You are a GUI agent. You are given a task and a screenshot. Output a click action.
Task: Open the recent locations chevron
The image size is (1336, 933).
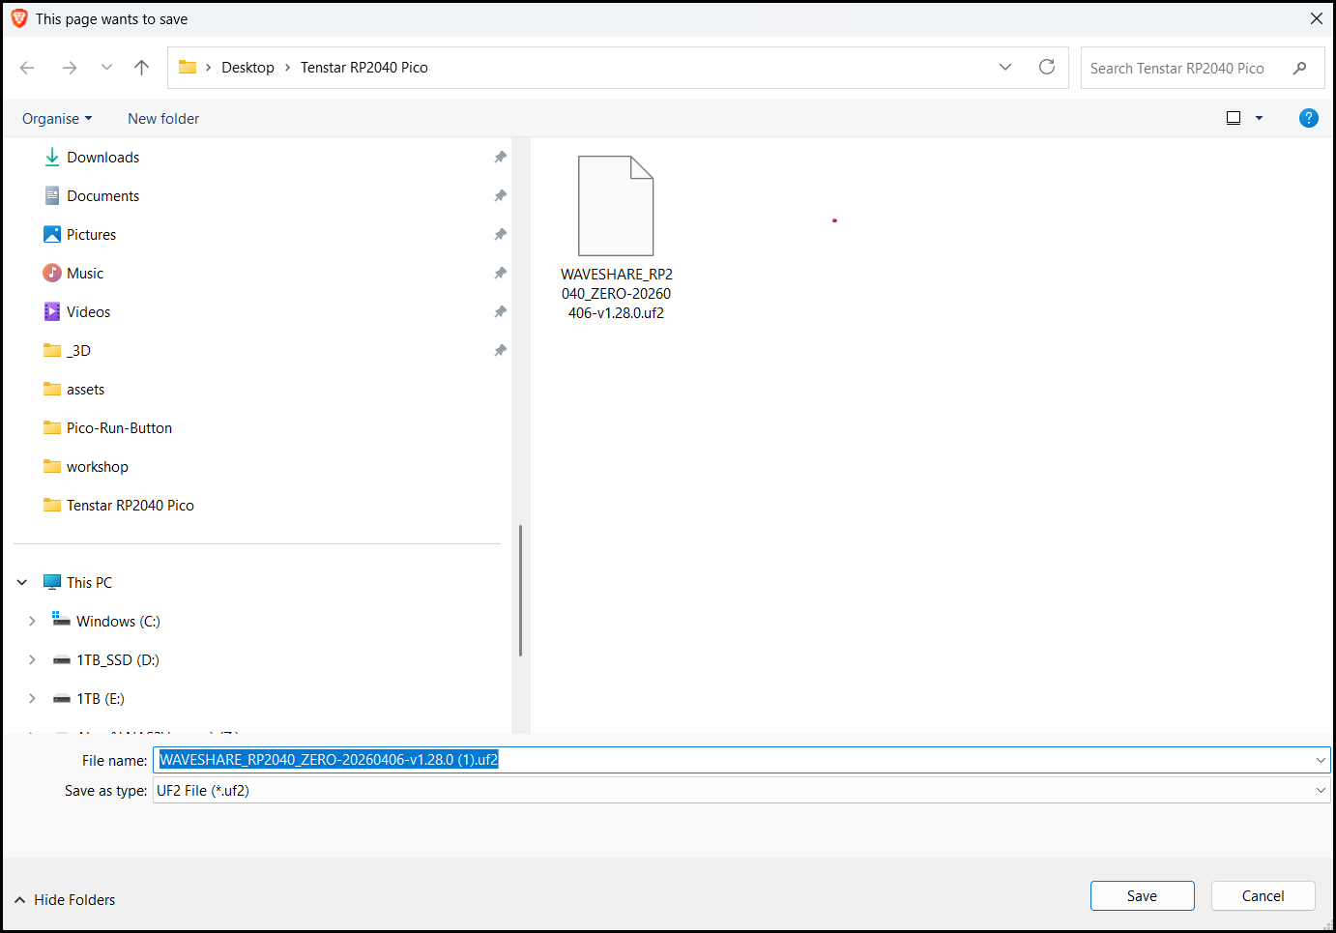[x=106, y=68]
